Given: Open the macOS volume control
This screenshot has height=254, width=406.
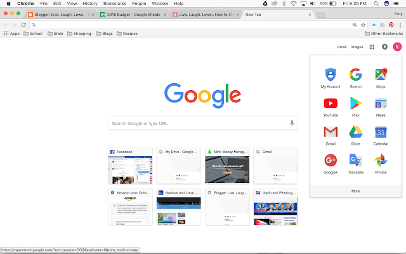Looking at the screenshot, I should click(x=313, y=4).
